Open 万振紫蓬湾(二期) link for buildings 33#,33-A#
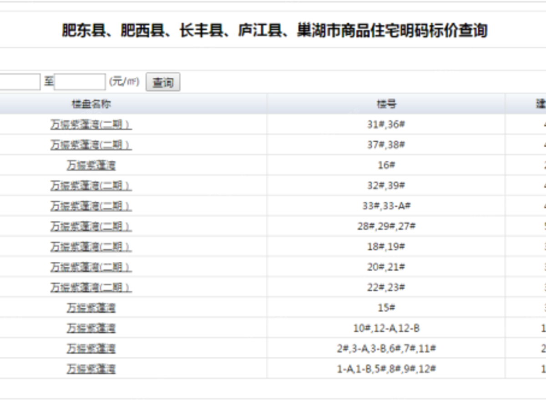Screen dimensions: 546x409 (91, 206)
